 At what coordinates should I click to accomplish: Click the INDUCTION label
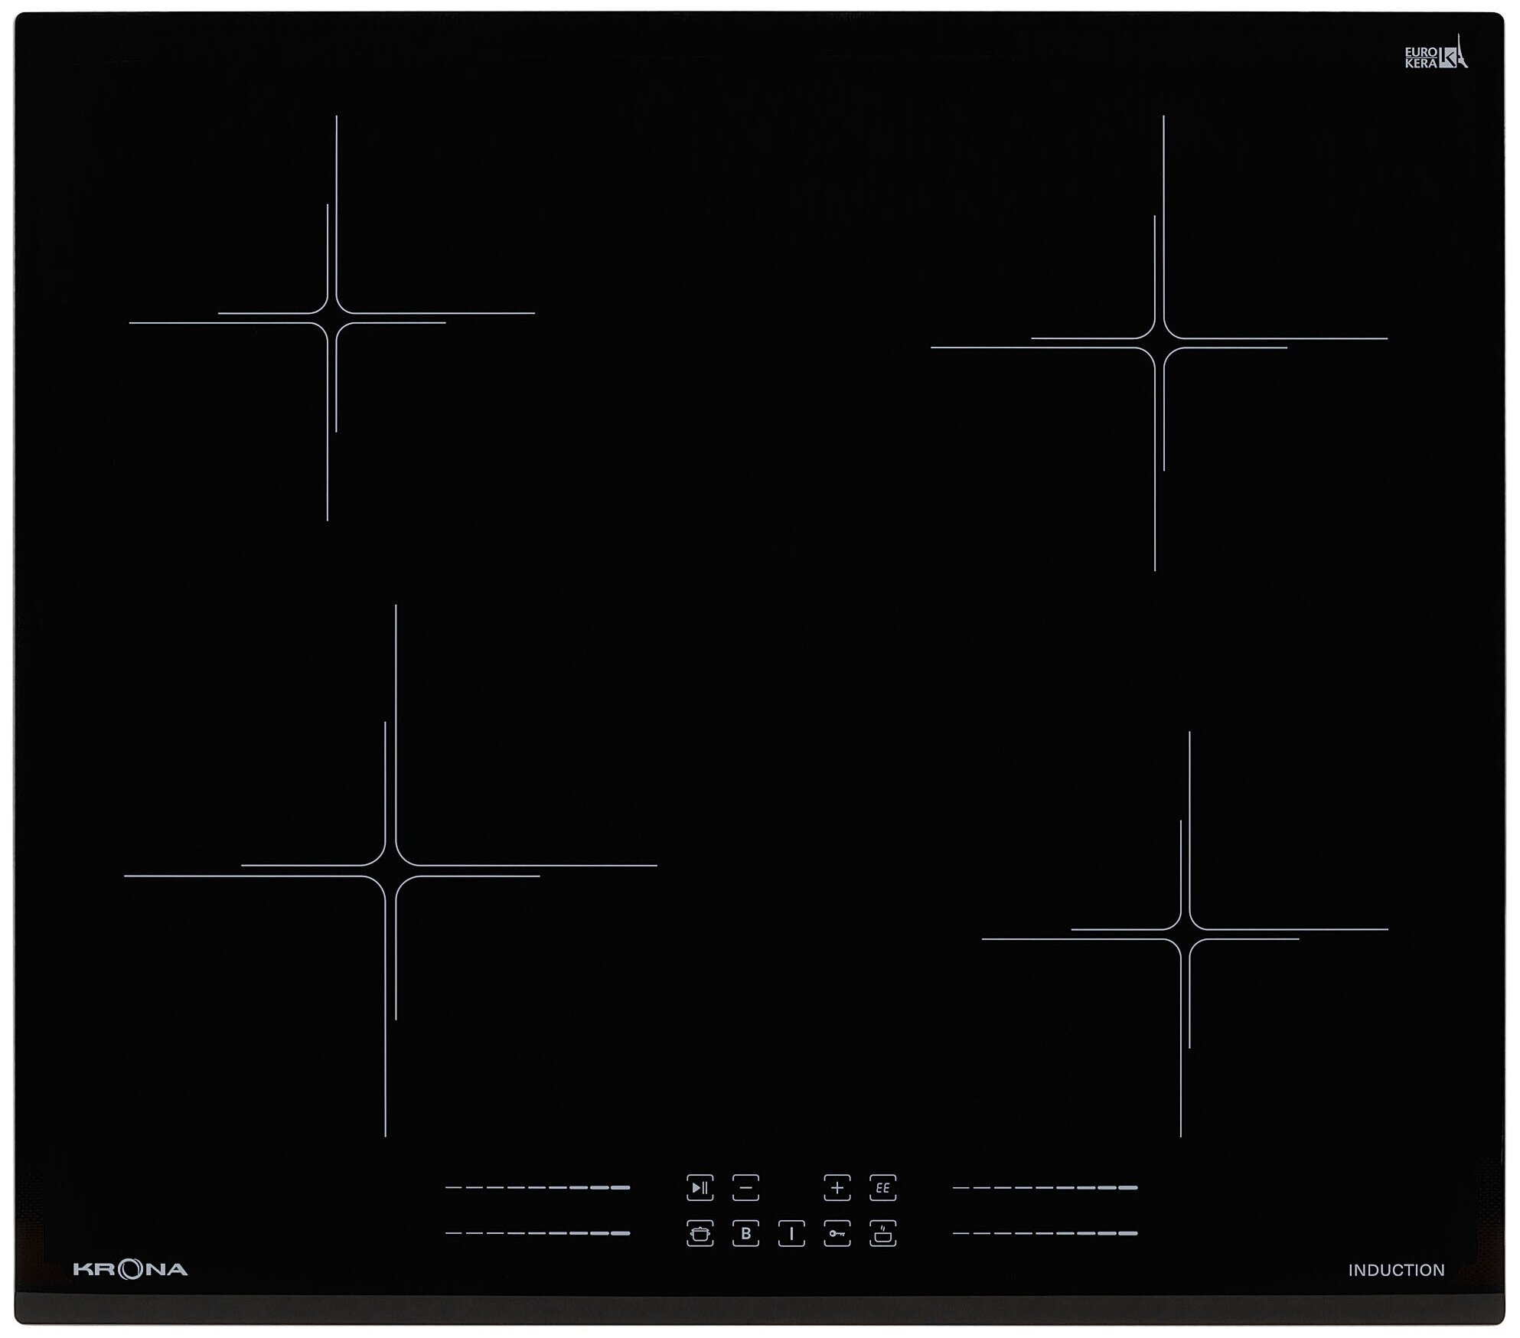pos(1396,1270)
